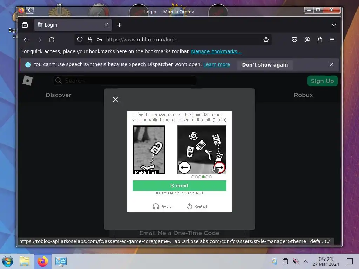Open the file manager from the taskbar
Screen dimensions: 359x269
(x=25, y=261)
